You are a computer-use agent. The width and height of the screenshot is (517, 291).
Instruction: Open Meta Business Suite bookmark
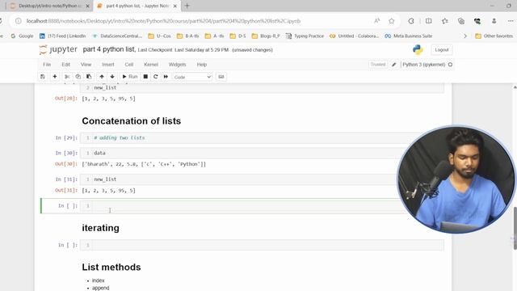tap(409, 36)
